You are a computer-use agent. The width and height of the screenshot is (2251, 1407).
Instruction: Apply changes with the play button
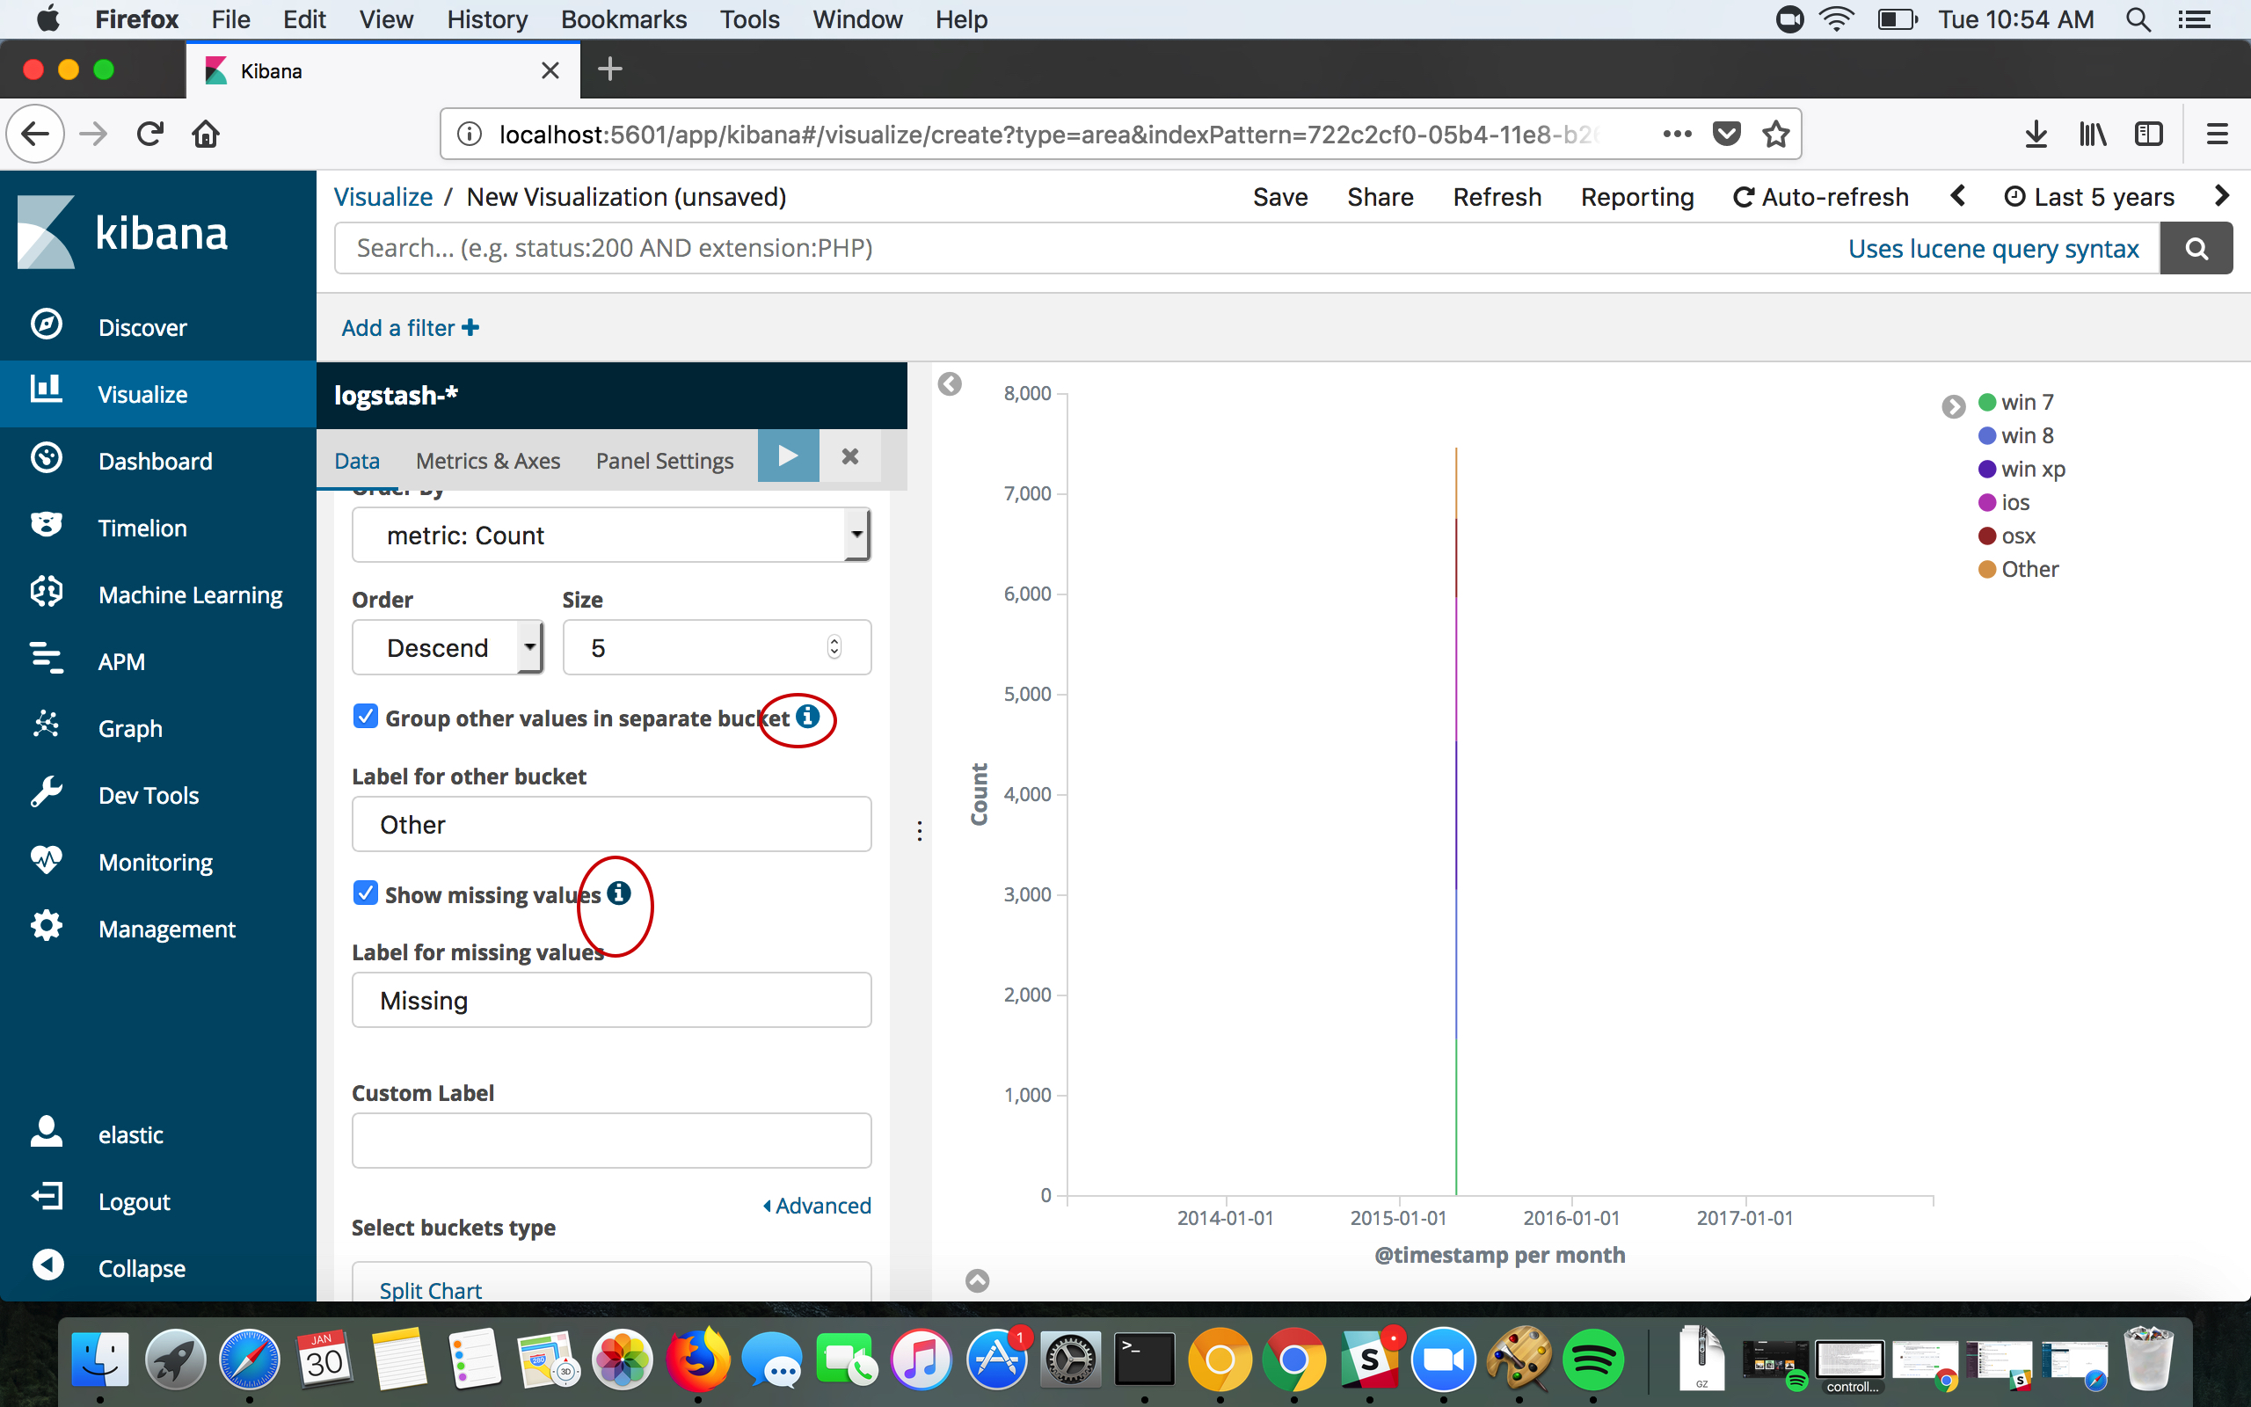[x=788, y=456]
